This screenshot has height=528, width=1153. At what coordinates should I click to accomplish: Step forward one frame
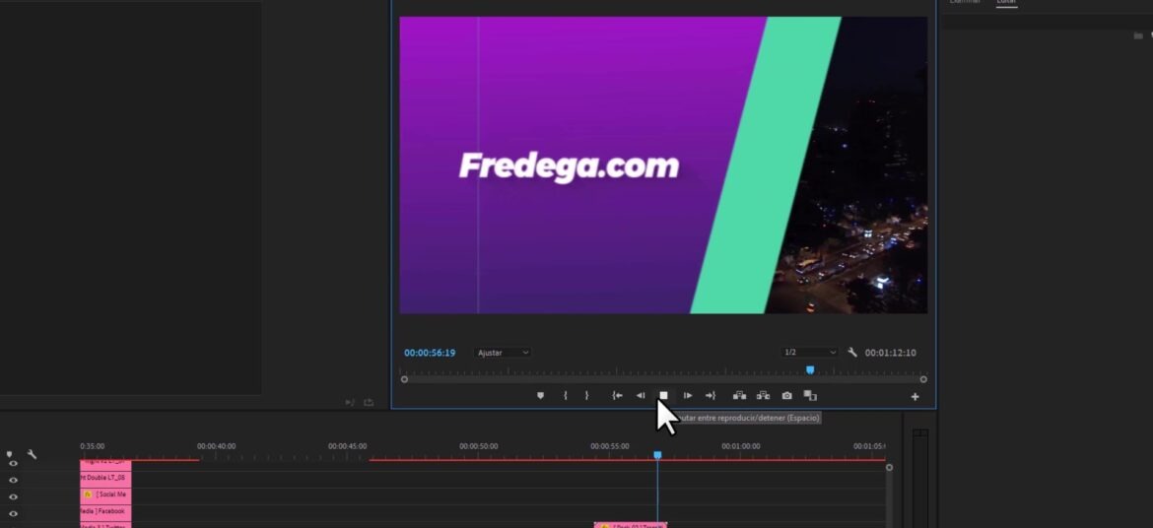pos(688,396)
